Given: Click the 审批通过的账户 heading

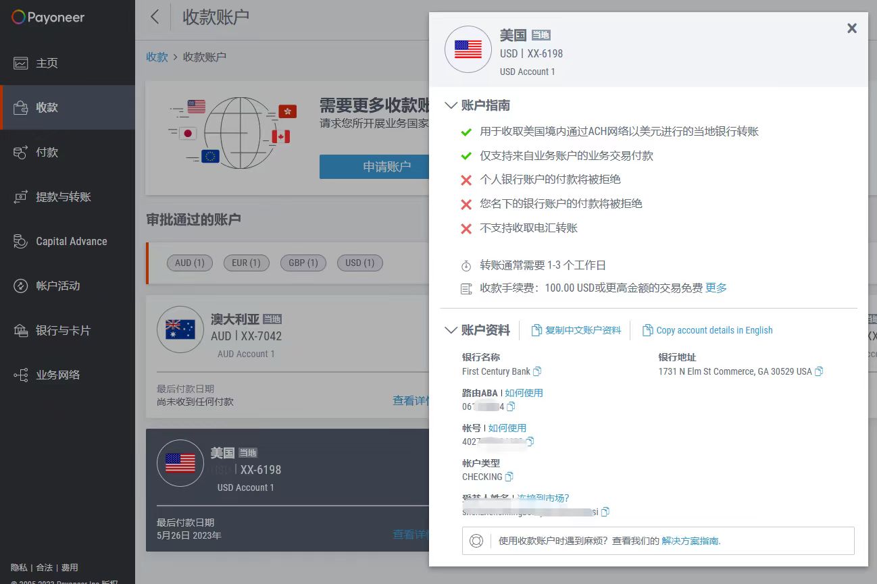Looking at the screenshot, I should (x=193, y=219).
